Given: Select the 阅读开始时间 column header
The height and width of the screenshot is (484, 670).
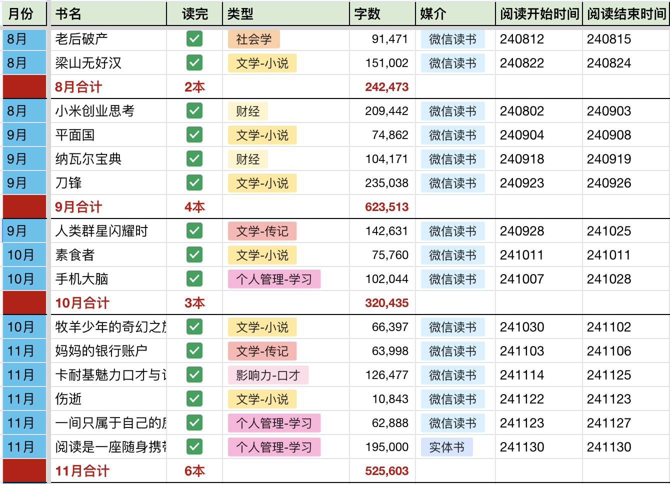Looking at the screenshot, I should pos(539,14).
